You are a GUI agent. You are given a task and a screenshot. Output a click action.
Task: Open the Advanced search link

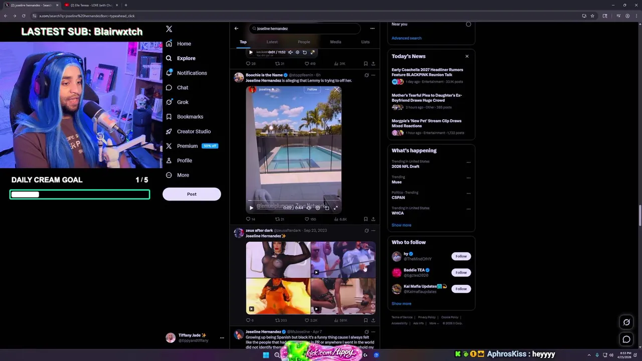pos(406,38)
